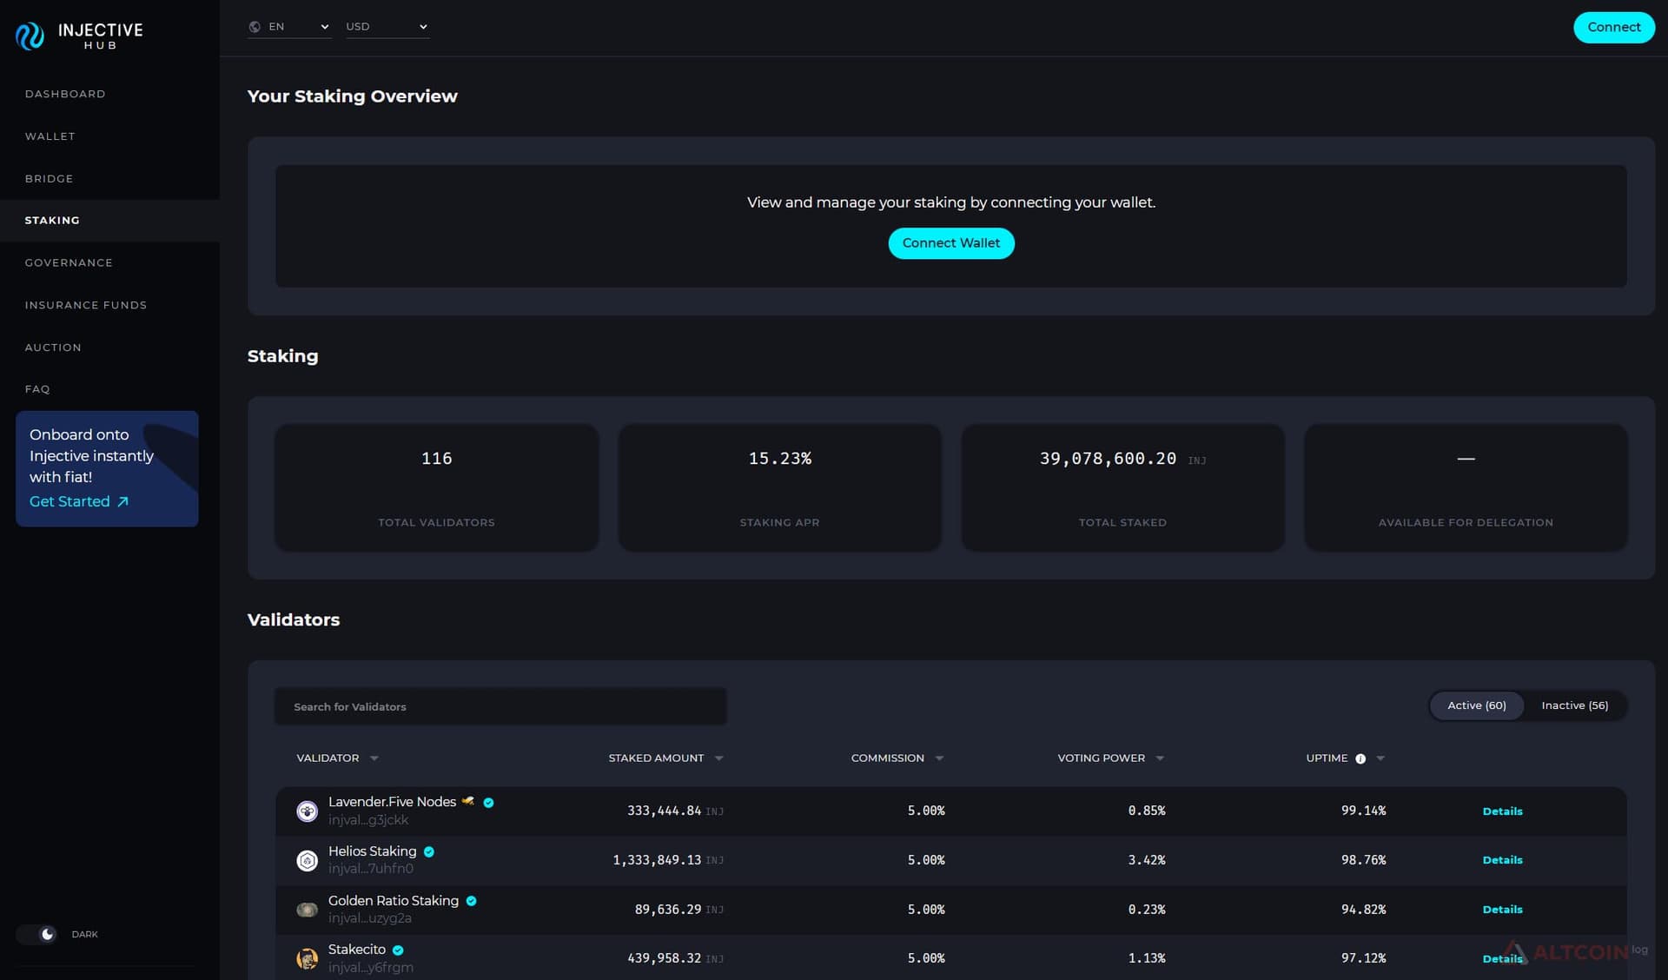Image resolution: width=1668 pixels, height=980 pixels.
Task: Sort by Validator column arrow
Action: tap(374, 758)
